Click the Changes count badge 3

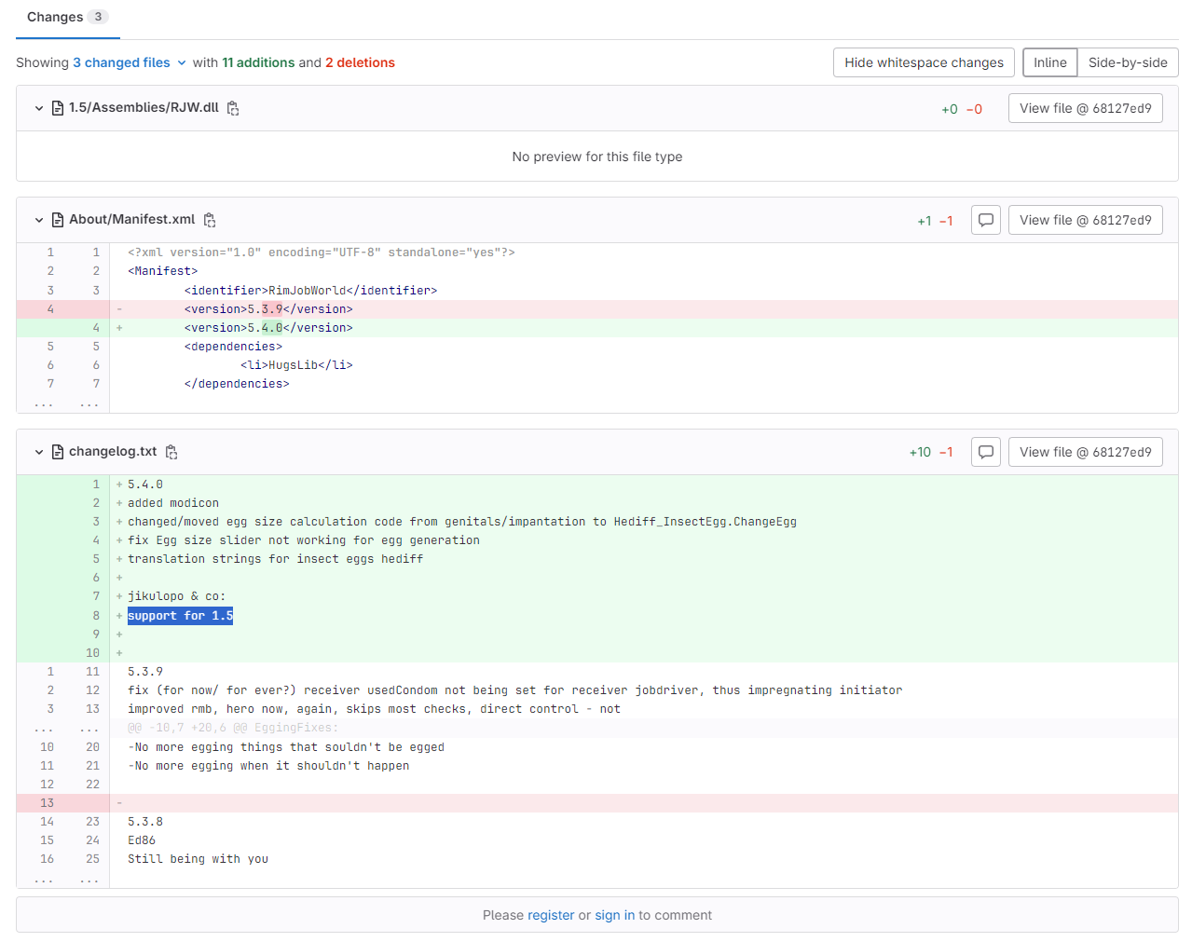(98, 17)
